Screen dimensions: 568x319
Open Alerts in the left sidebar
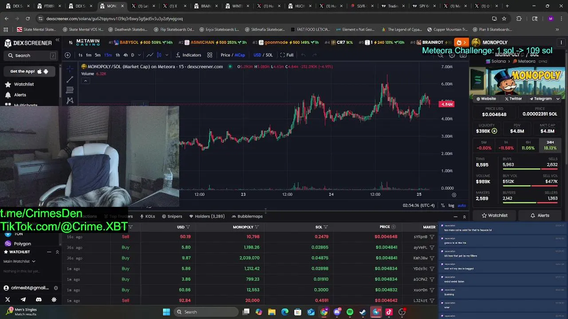[16, 95]
